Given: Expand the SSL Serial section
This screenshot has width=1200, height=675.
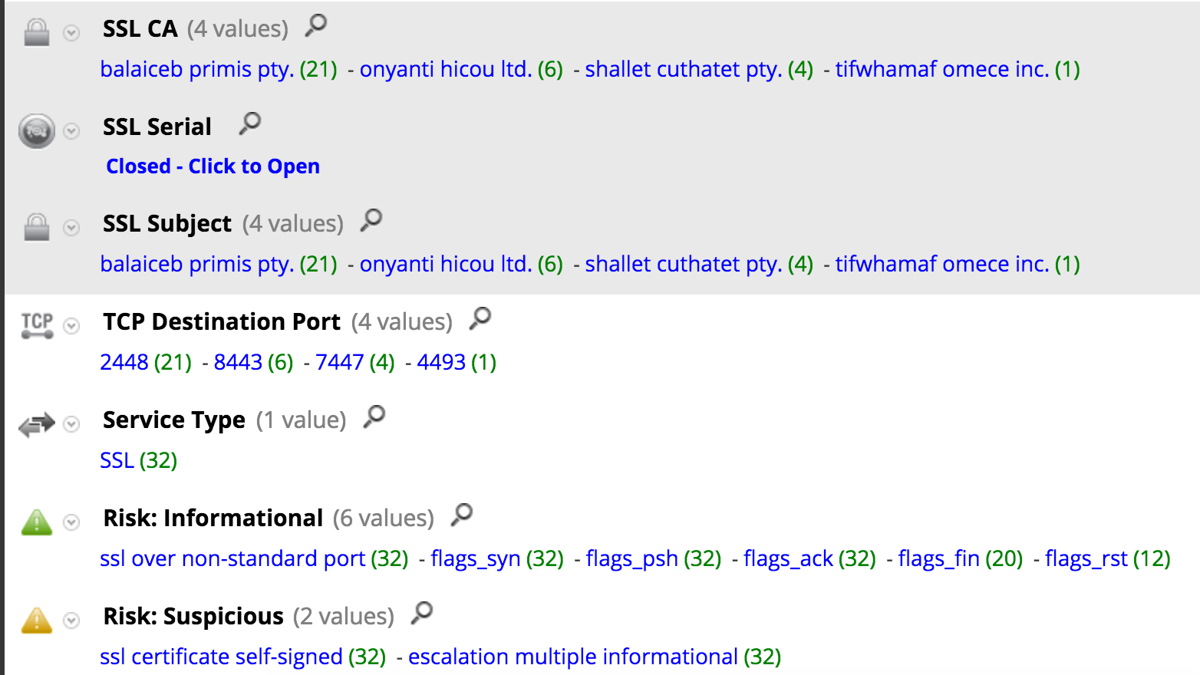Looking at the screenshot, I should [x=71, y=132].
